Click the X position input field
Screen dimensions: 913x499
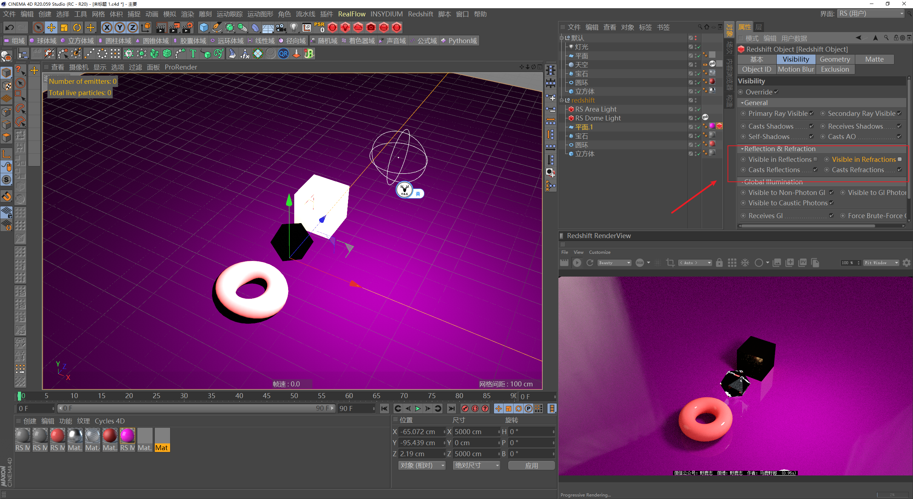[x=421, y=432]
